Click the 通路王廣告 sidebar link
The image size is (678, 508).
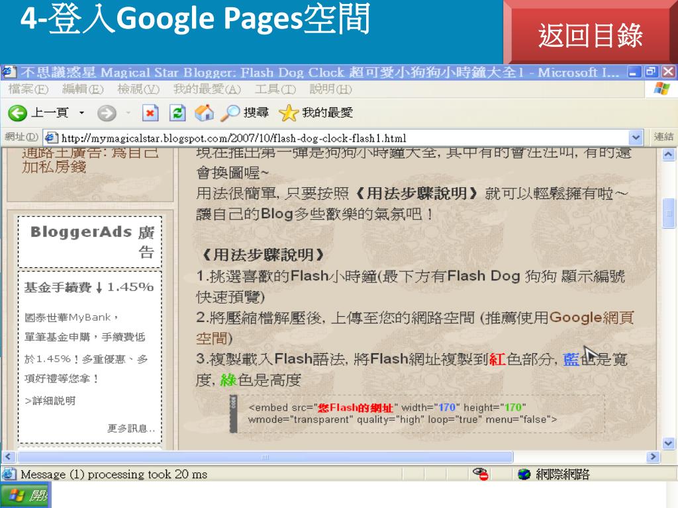90,160
